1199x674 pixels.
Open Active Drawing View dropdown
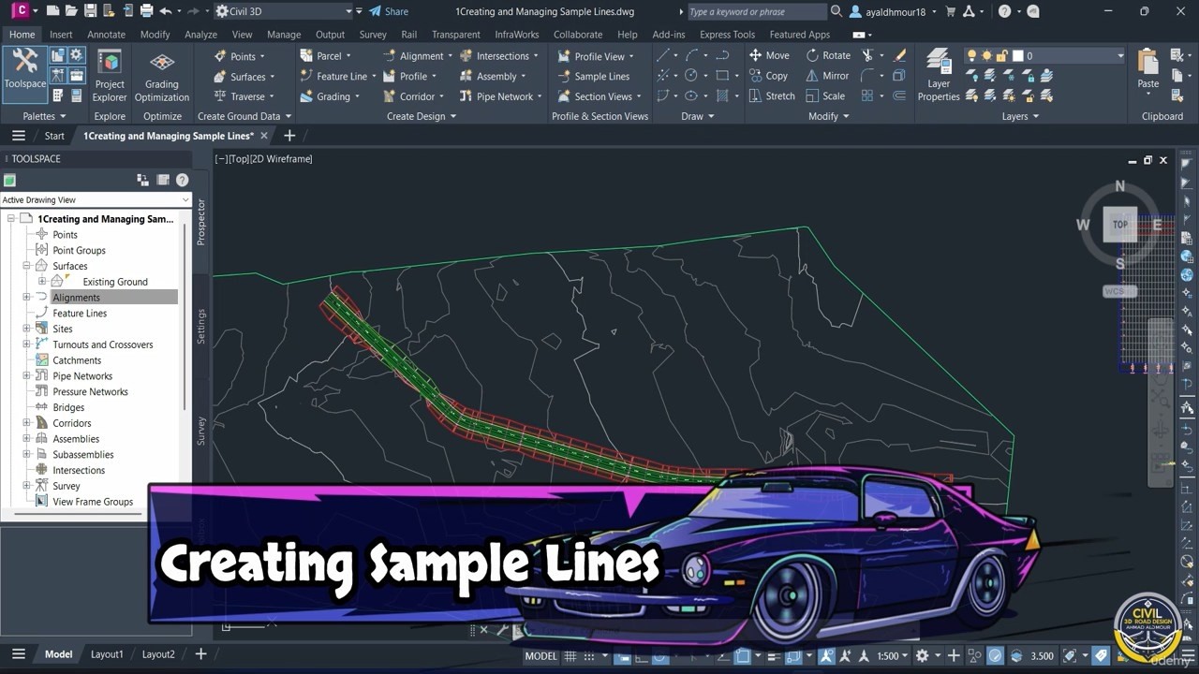96,199
